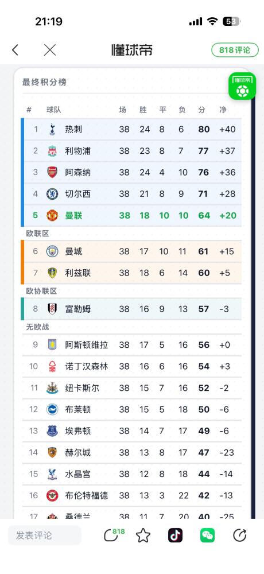Tap the Tottenham crest in row 1

tap(52, 129)
